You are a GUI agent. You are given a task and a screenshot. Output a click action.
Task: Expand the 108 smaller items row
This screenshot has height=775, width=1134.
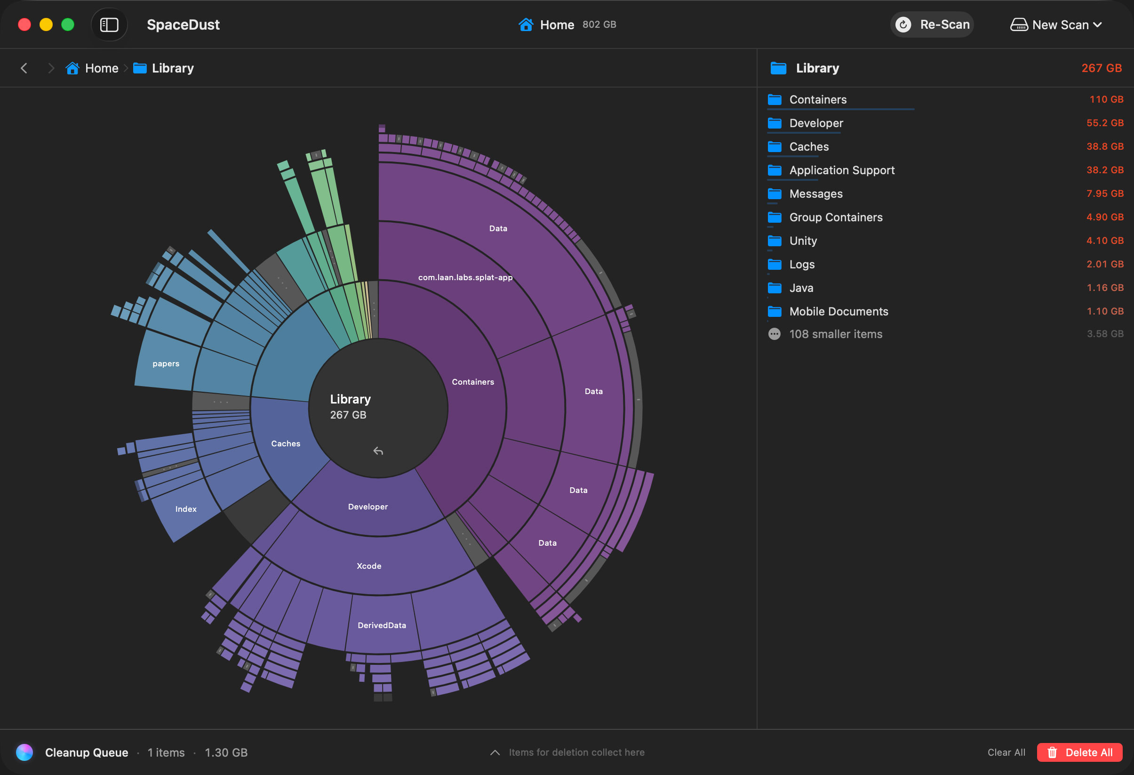pyautogui.click(x=945, y=334)
